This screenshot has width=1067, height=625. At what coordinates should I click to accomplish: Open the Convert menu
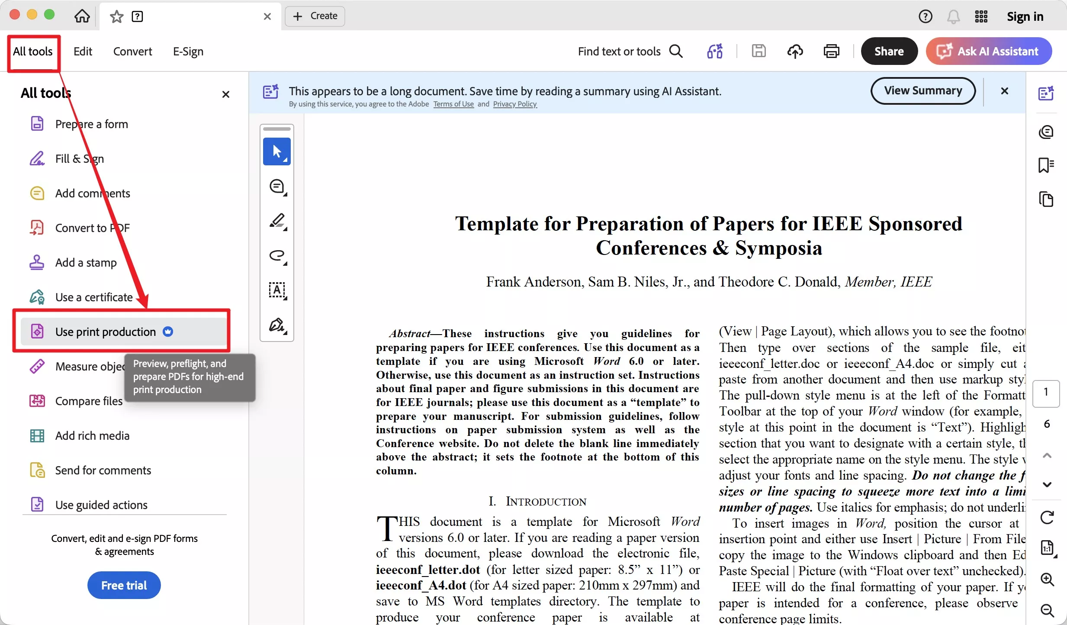point(132,52)
